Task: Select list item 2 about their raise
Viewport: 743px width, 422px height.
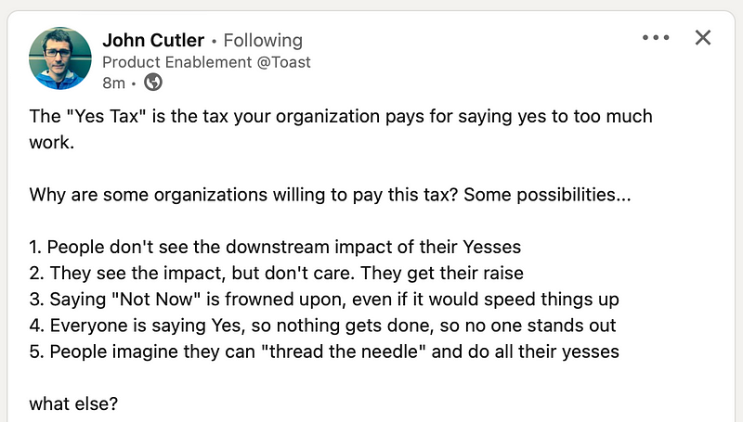Action: click(276, 274)
